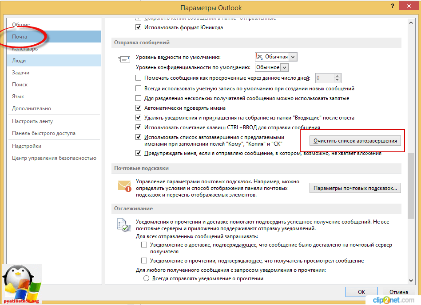Click Очистить список автозавершения button
Screen dimensions: 421x305
[x=355, y=141]
